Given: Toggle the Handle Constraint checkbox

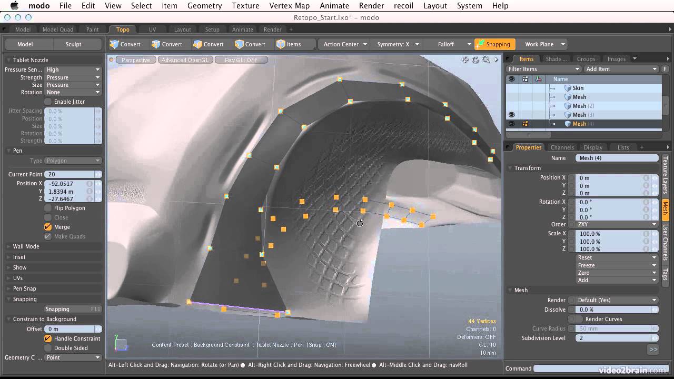Looking at the screenshot, I should [48, 338].
